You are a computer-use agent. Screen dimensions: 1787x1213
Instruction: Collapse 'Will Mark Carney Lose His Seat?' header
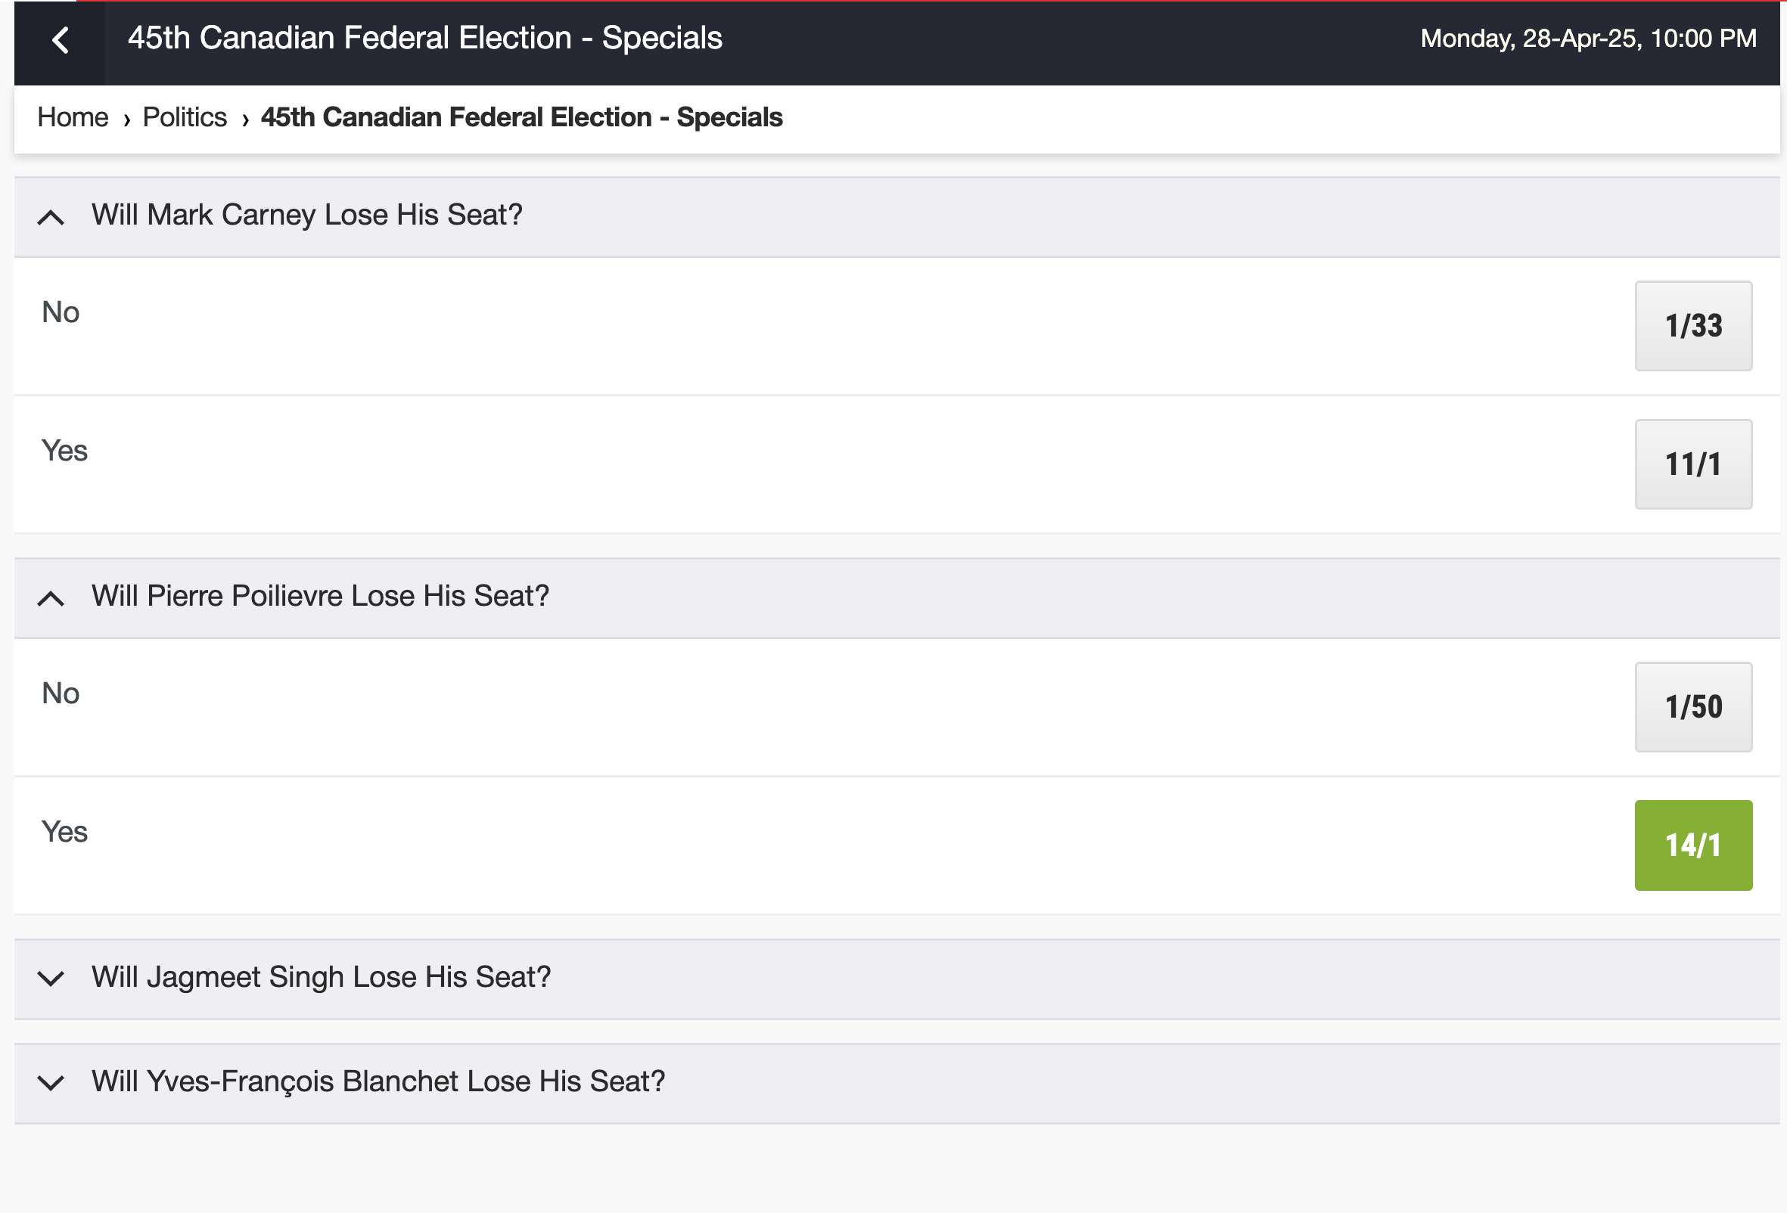point(897,217)
